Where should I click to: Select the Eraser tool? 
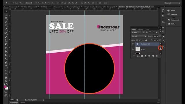(6, 48)
